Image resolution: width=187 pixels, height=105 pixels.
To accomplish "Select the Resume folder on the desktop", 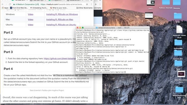I will point(176,4).
